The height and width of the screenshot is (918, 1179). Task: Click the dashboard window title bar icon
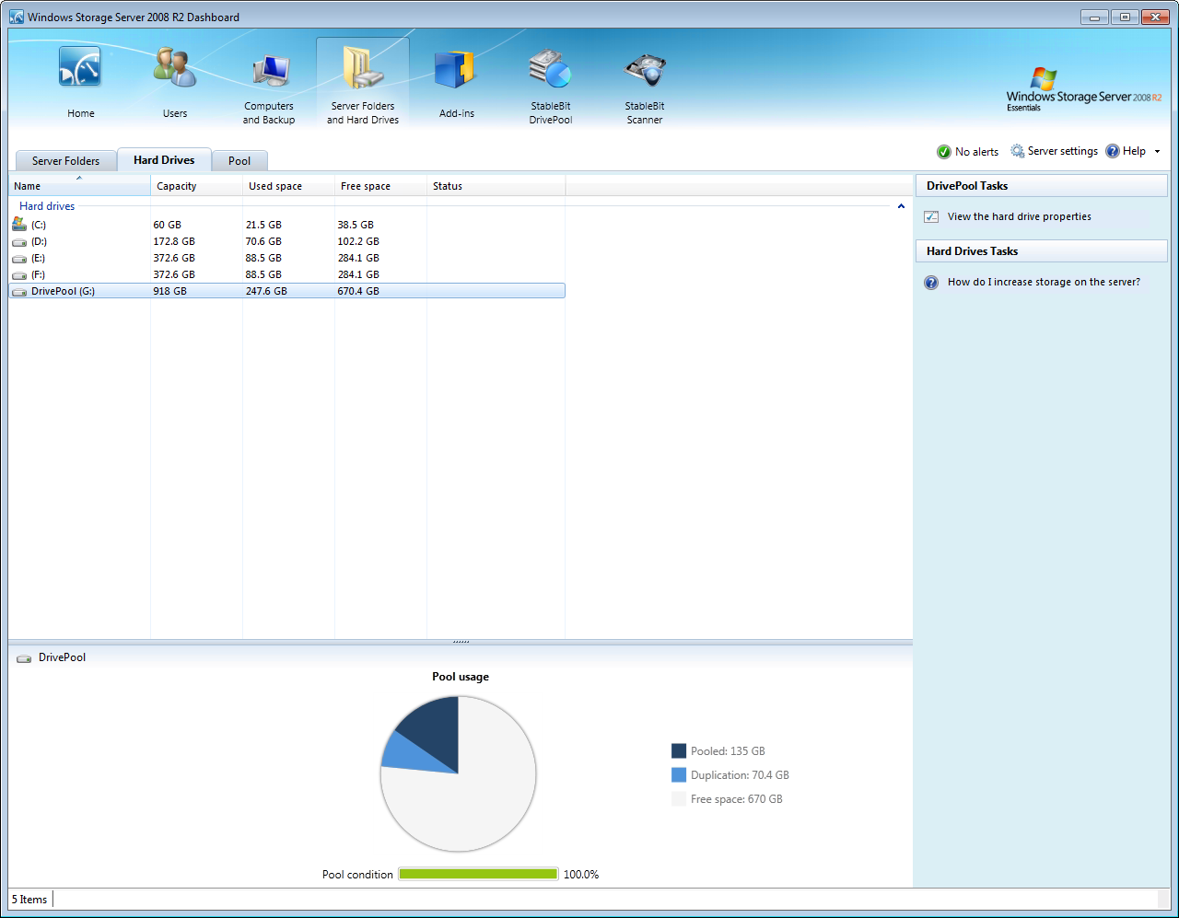17,17
